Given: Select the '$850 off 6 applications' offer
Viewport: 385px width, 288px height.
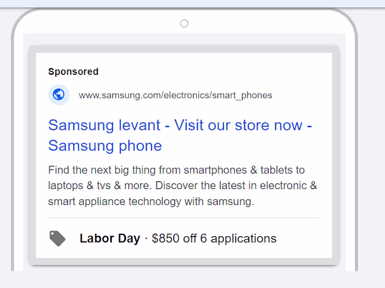Looking at the screenshot, I should (x=214, y=238).
